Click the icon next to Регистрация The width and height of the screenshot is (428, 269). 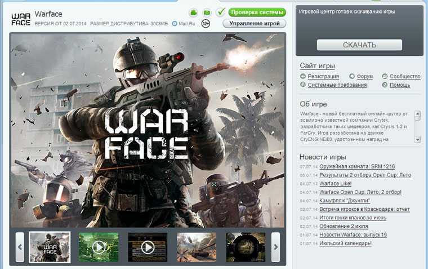(303, 76)
